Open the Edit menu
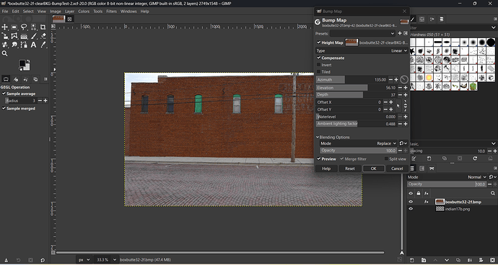This screenshot has height=265, width=498. pos(16,12)
